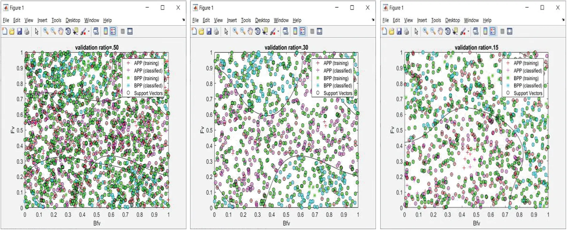The image size is (567, 230).
Task: Toggle Zoom Out tool in left window
Action: point(53,31)
